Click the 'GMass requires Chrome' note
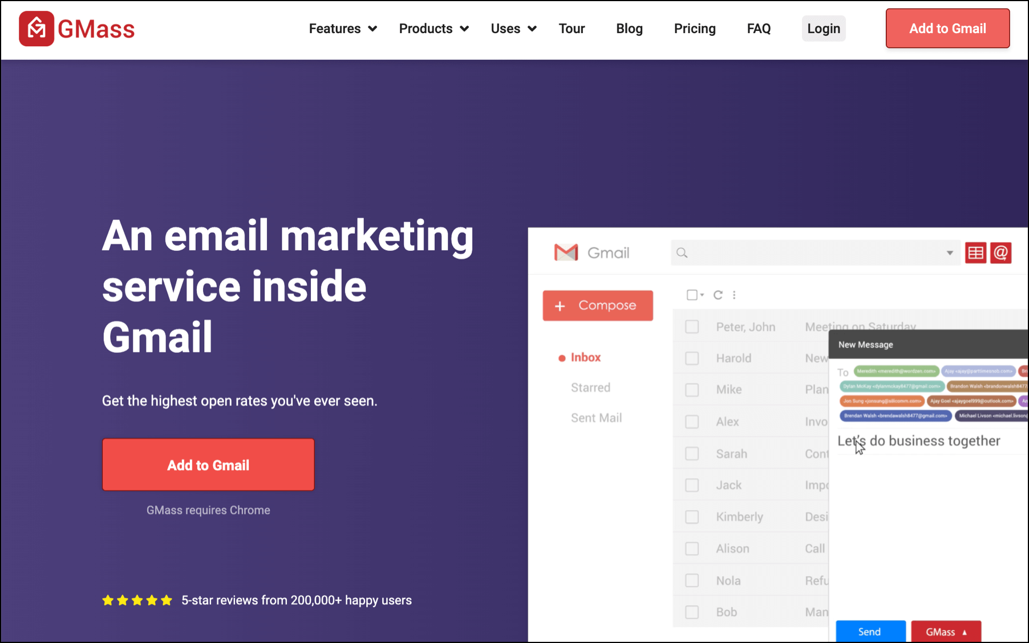This screenshot has height=643, width=1029. click(208, 510)
